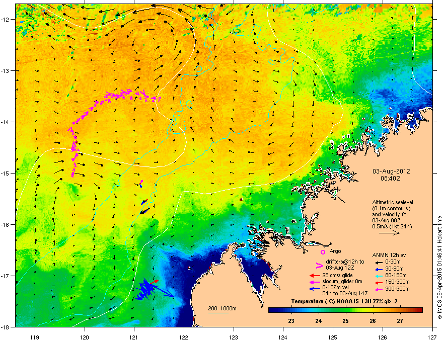Screen dimensions: 443x342
Task: Click the "300-600m" depth label
Action: pos(397,289)
